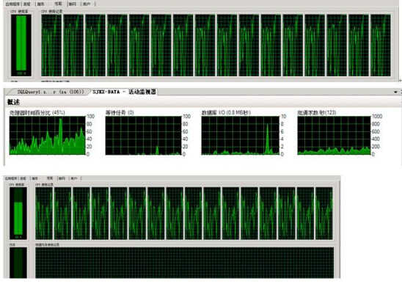Click the 批请求数/秒 (123) graph

coord(334,136)
